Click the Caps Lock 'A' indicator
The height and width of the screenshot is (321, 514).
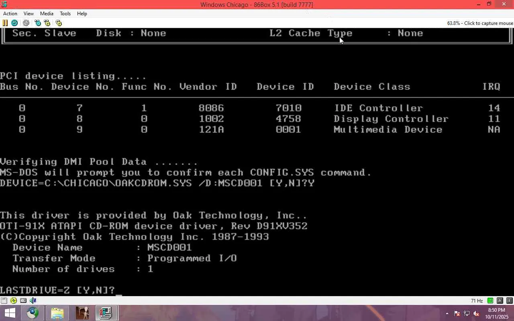500,301
